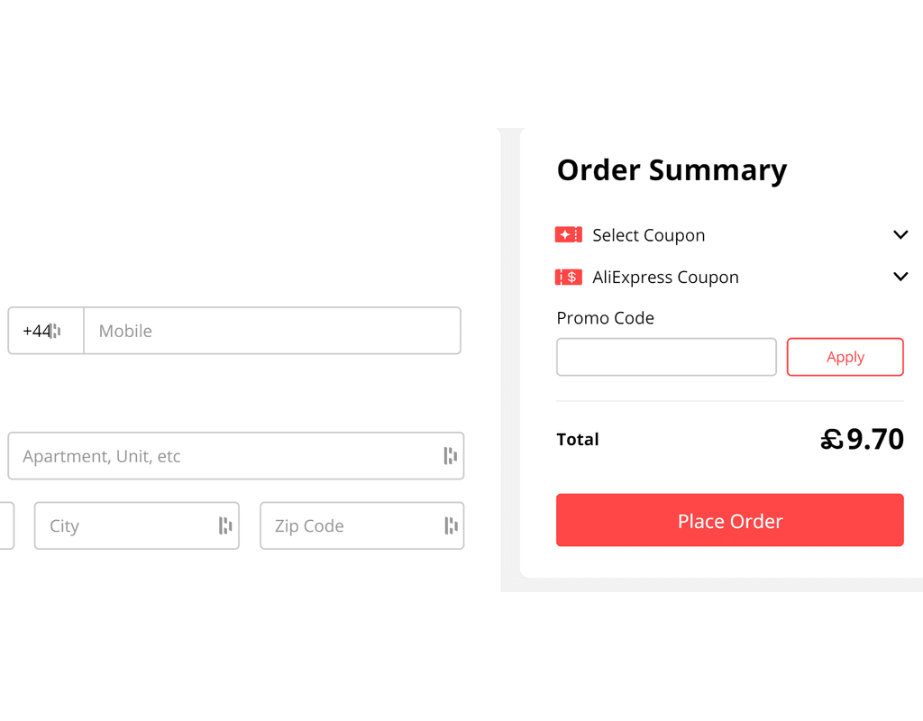
Task: Click the Select Coupon label text
Action: (648, 235)
